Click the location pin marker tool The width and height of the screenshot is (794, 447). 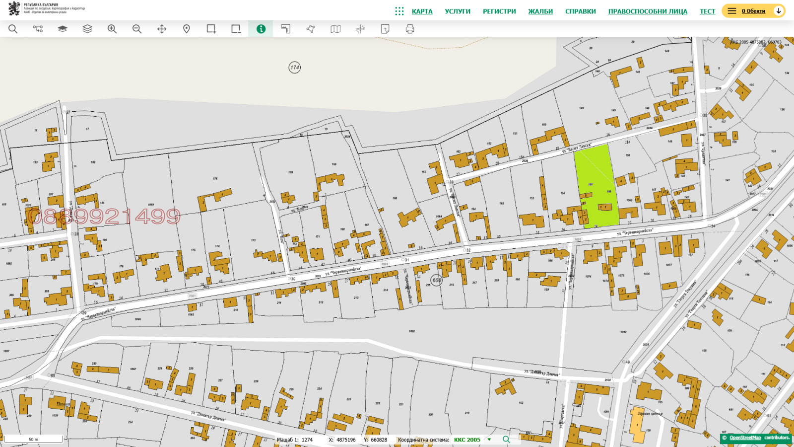pos(187,29)
